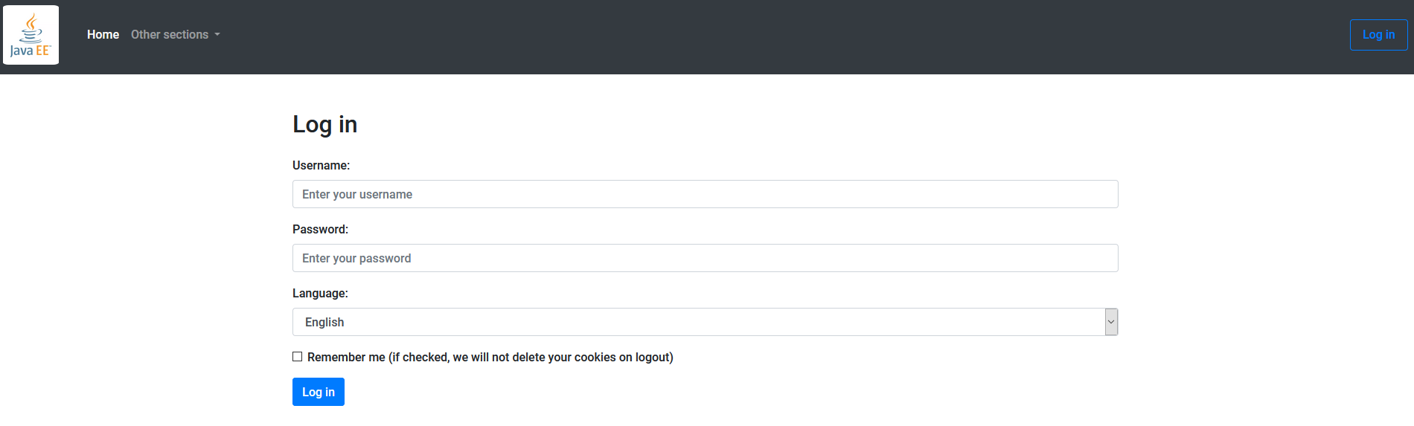Click the Remember me label text

(346, 358)
